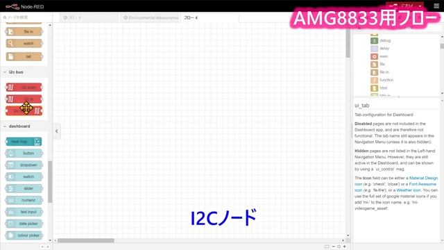The width and height of the screenshot is (444, 250).
Task: Select the watch palette node
Action: (x=24, y=43)
